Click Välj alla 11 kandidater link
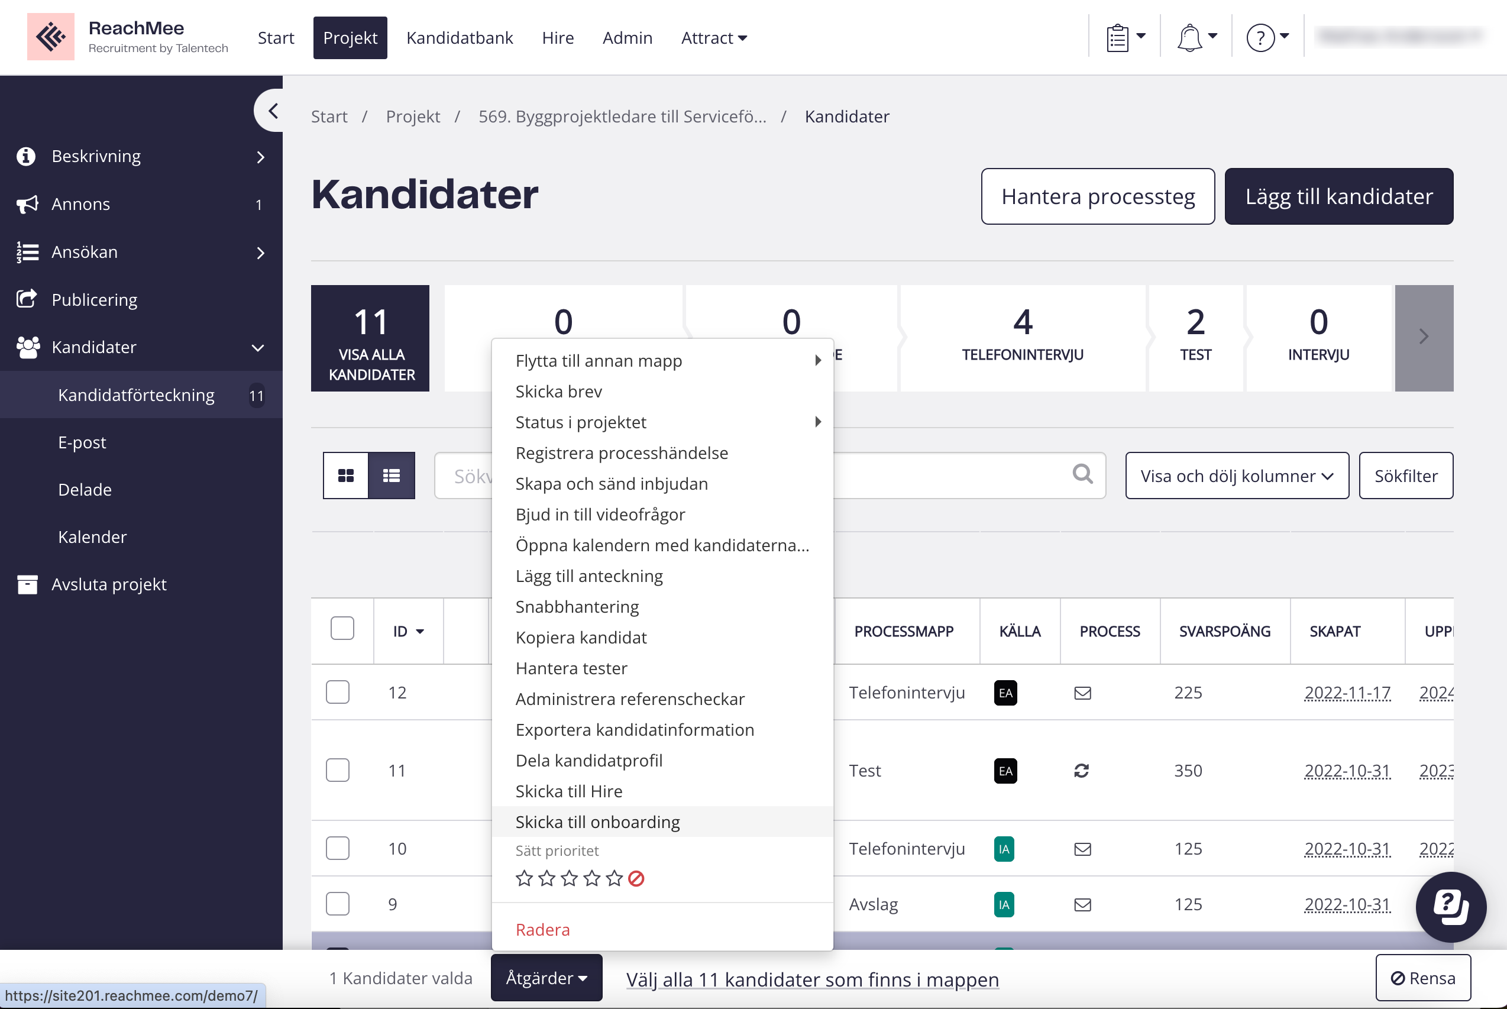The width and height of the screenshot is (1507, 1009). point(812,979)
